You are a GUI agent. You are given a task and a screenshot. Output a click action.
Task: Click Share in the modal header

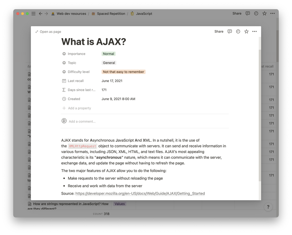219,32
